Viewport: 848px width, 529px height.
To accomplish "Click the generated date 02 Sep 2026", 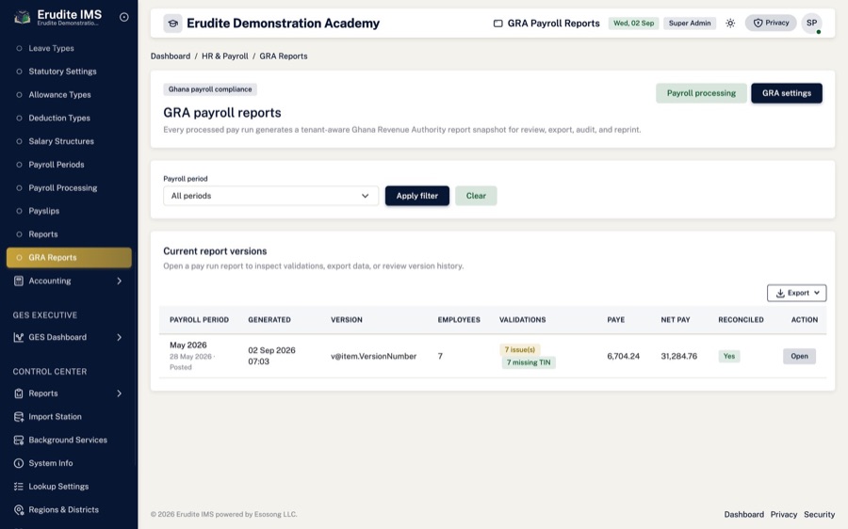I will coord(271,356).
